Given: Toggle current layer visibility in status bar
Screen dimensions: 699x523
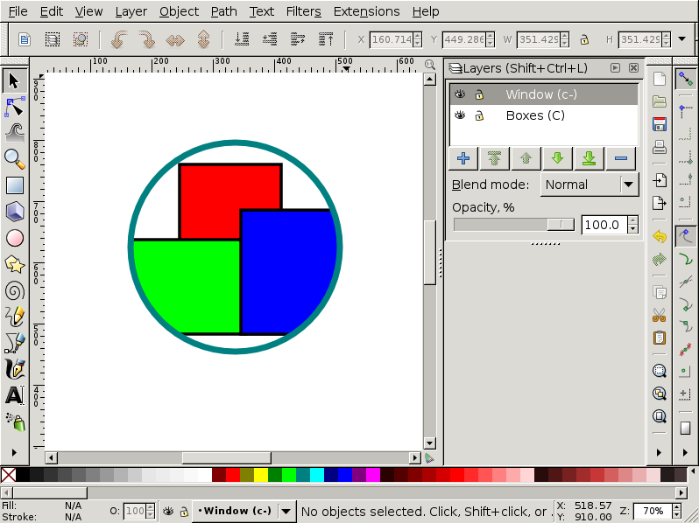Looking at the screenshot, I should [x=168, y=512].
